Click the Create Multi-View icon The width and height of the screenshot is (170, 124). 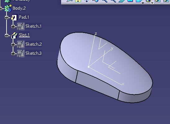tap(130, 1)
